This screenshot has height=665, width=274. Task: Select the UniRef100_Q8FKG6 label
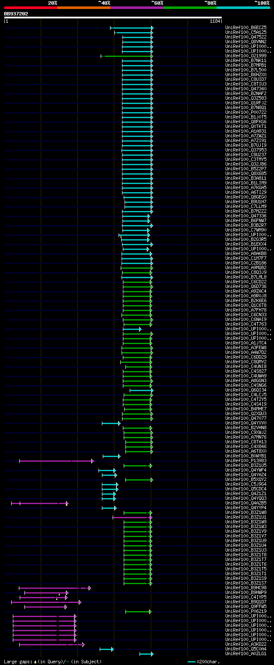click(245, 122)
